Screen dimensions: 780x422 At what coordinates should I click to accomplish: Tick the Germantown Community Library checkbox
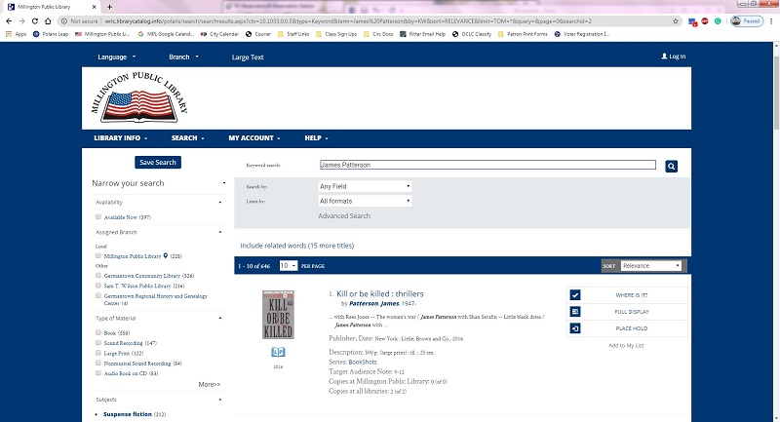98,276
